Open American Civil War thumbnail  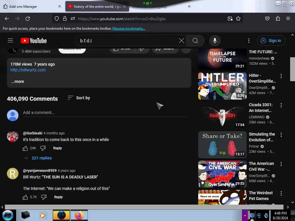(222, 174)
